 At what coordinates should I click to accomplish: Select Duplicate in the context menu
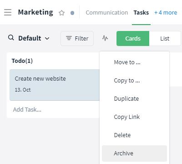(x=134, y=99)
